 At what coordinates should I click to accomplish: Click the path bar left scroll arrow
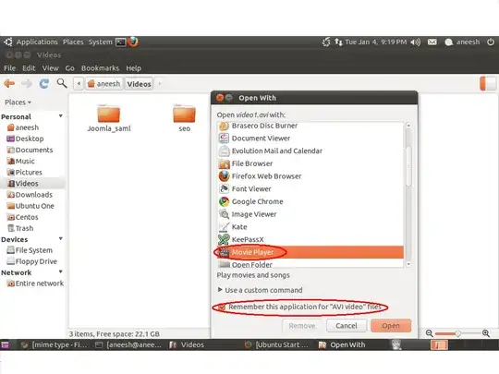point(79,84)
